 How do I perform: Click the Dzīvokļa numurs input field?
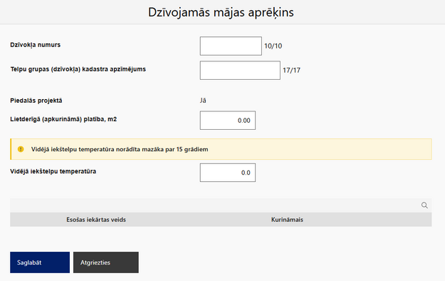[x=231, y=46]
